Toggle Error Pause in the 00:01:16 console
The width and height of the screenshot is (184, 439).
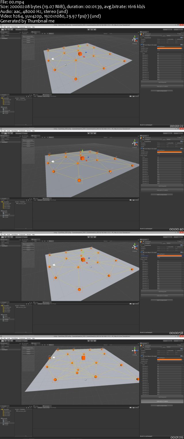tap(53, 408)
